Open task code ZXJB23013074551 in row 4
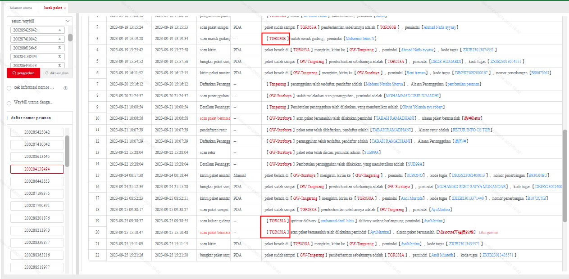 479,50
